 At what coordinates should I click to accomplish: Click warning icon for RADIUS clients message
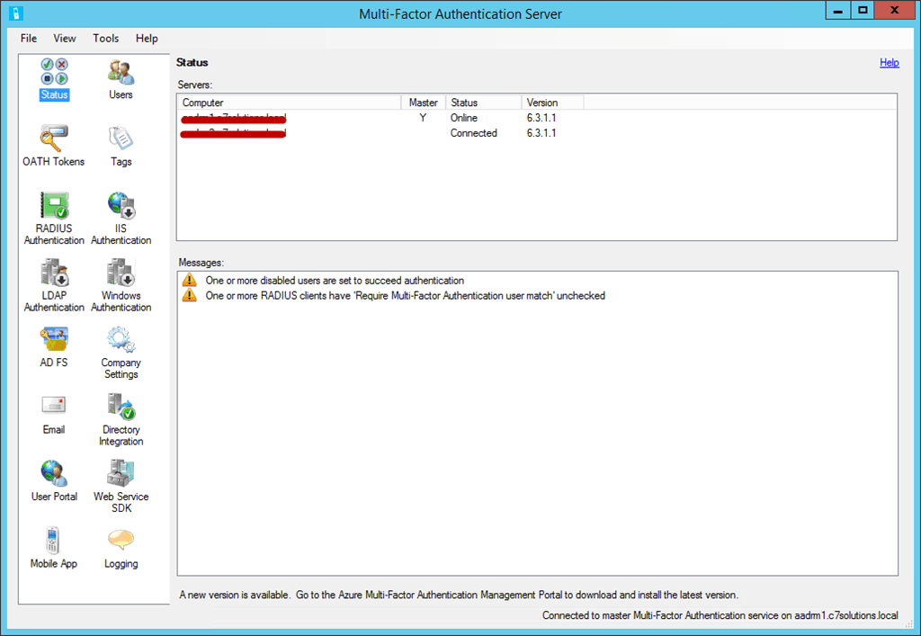[x=189, y=295]
